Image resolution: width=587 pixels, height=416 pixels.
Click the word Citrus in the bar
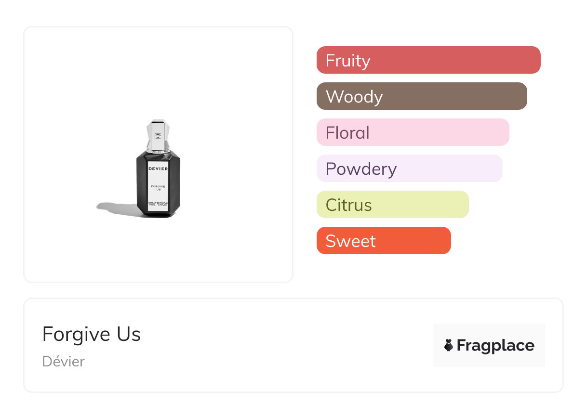click(x=348, y=205)
